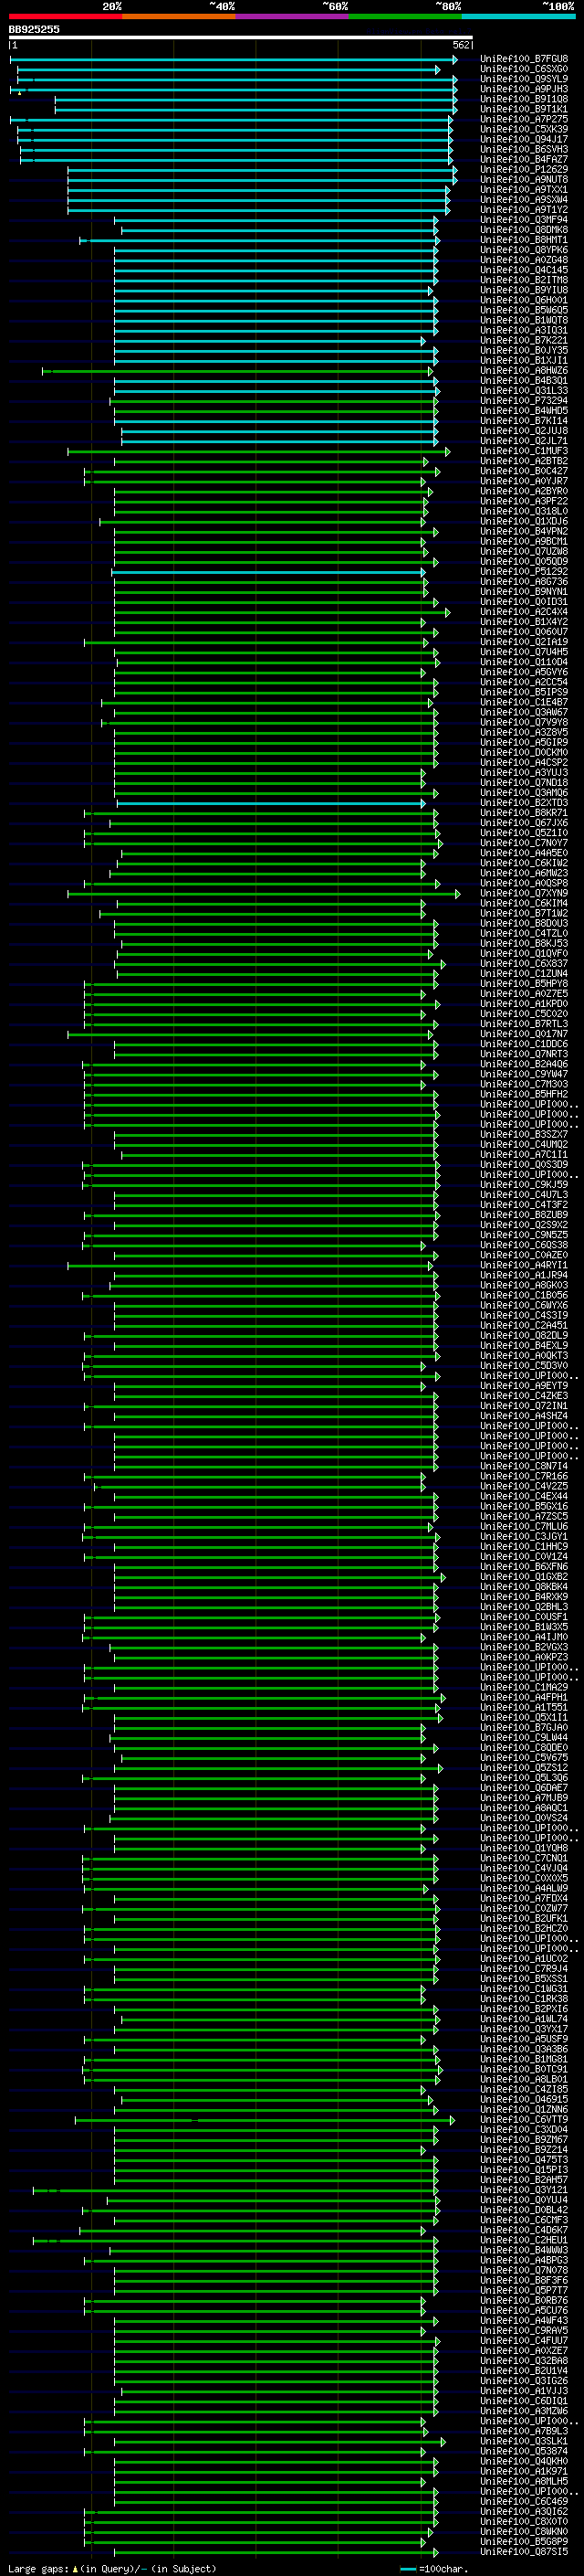Open hit UniRef100_P73294
The image size is (584, 2576).
(x=524, y=401)
